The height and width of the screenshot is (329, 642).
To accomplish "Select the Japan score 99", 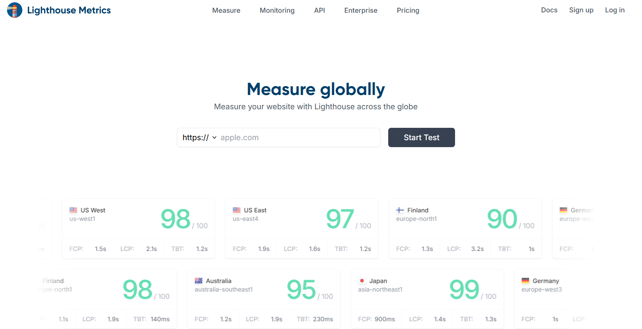I will (x=464, y=290).
